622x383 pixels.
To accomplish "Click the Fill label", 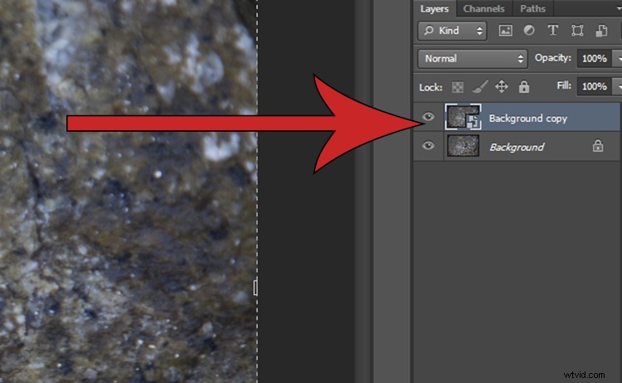I will click(564, 85).
